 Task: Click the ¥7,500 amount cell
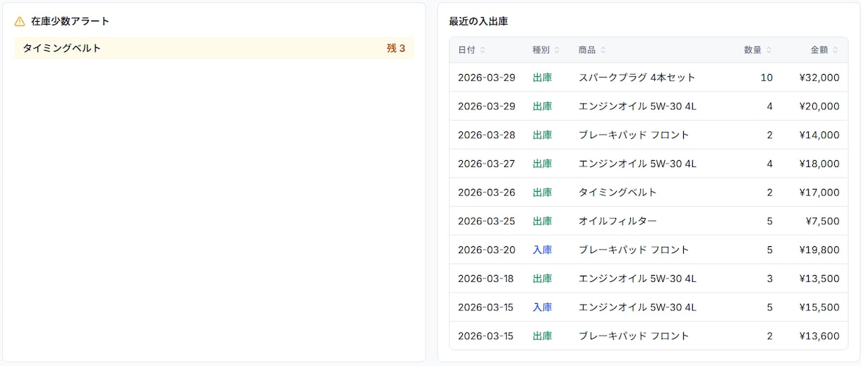point(822,221)
